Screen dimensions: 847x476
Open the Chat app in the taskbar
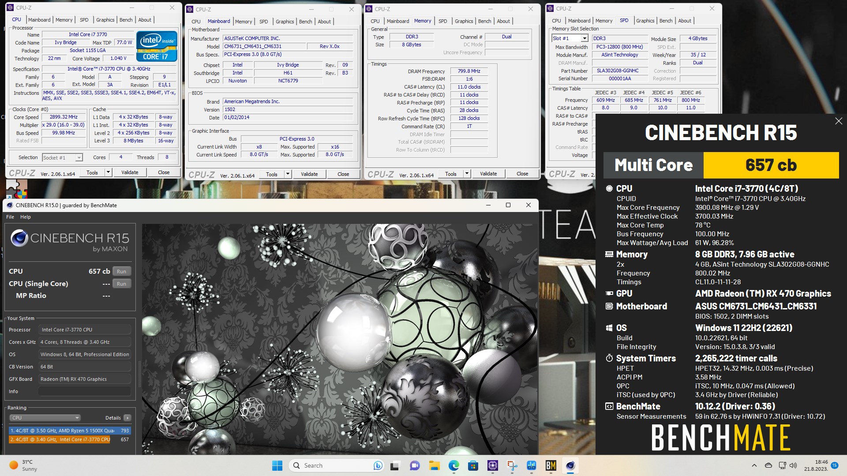coord(414,465)
